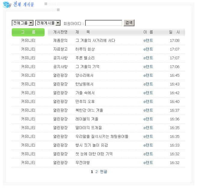Go to page 2
The image size is (197, 189).
(97, 172)
